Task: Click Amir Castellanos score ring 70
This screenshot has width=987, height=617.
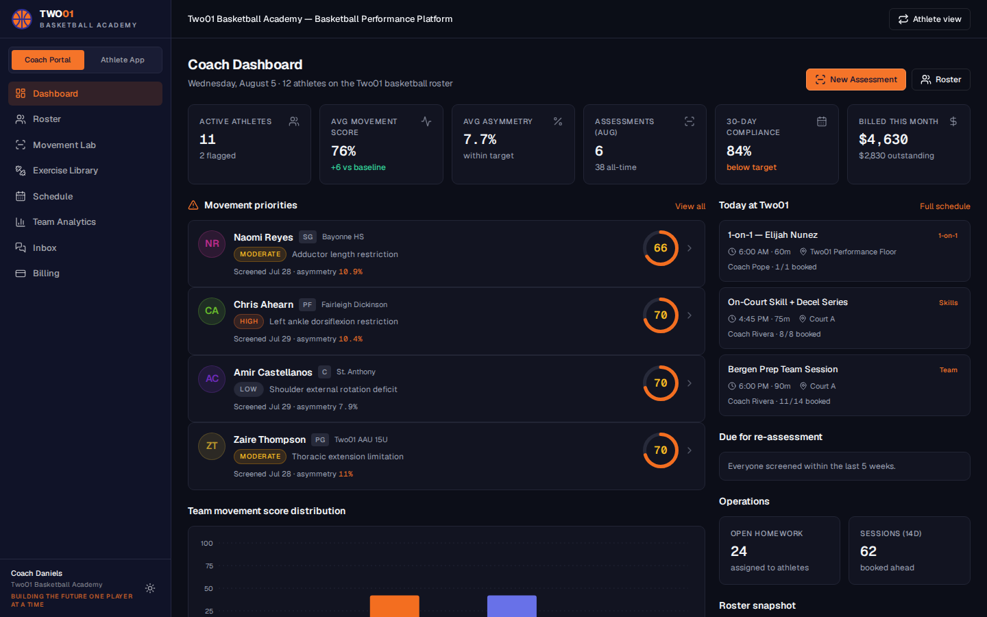Action: point(661,383)
